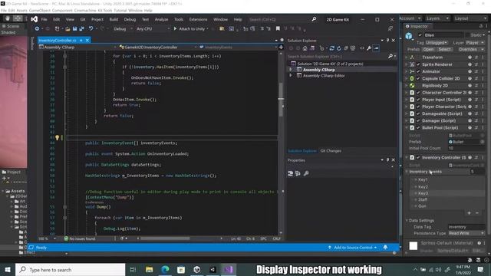Click the Animator component preset icon
Image resolution: width=491 pixels, height=276 pixels.
(x=476, y=71)
